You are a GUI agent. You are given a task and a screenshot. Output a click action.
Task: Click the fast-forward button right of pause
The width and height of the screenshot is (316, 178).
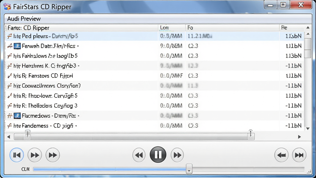point(177,155)
